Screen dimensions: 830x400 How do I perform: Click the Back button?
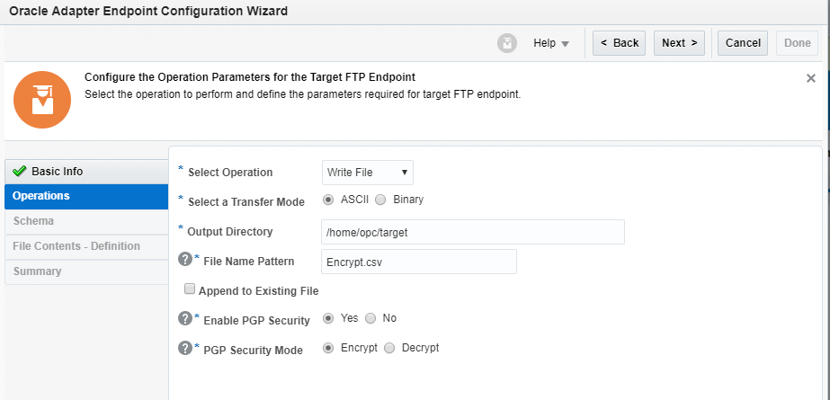pos(619,43)
